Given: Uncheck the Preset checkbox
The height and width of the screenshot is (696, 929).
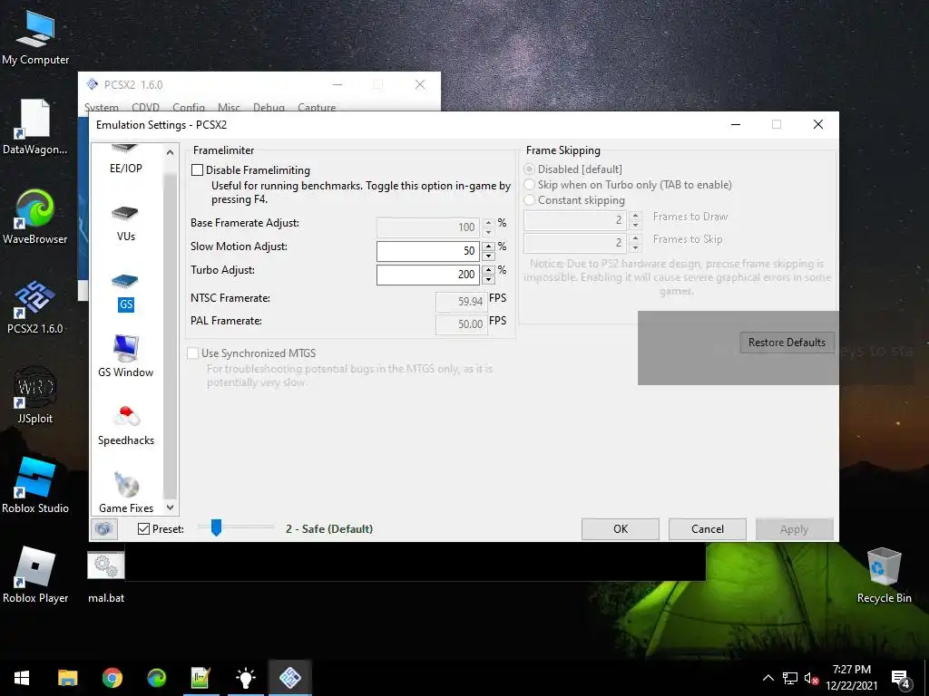Looking at the screenshot, I should (143, 528).
